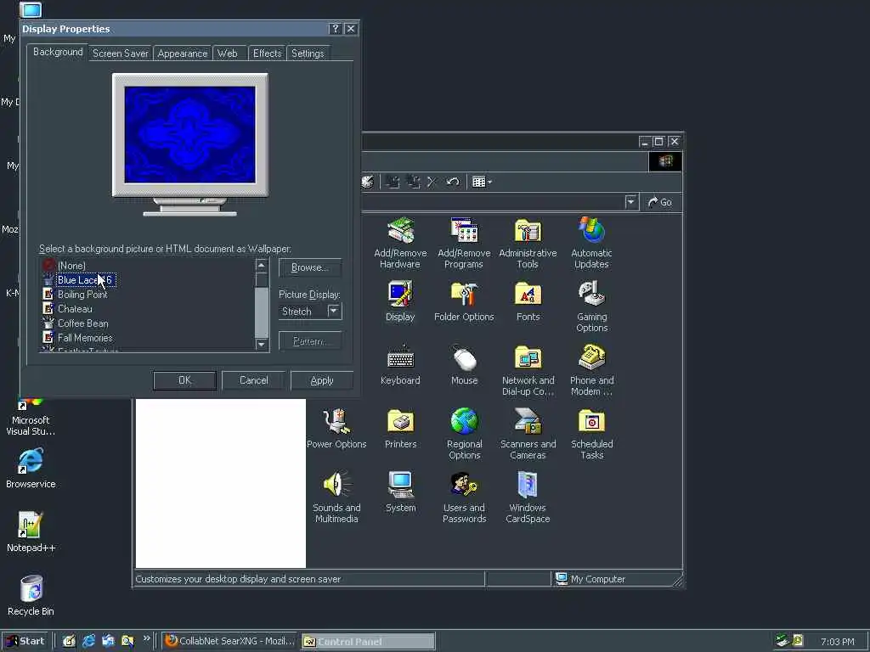This screenshot has height=652, width=870.
Task: Open the Users and Passwords applet
Action: (464, 497)
